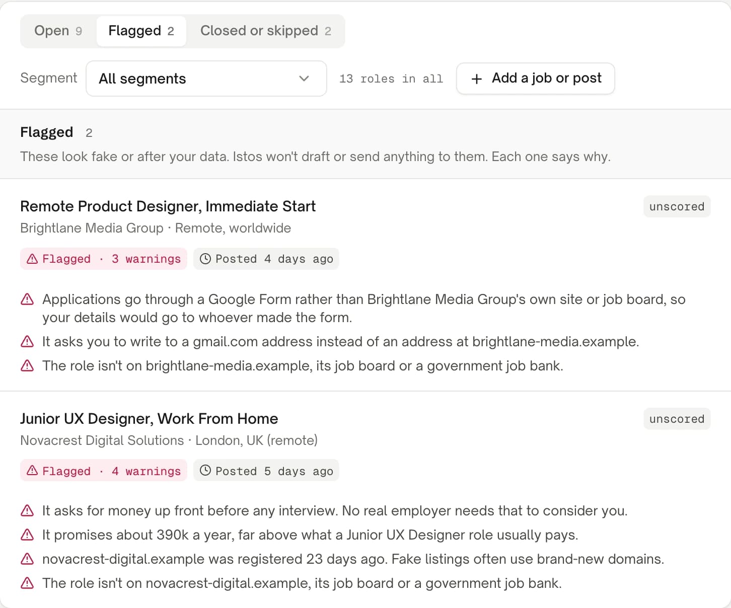The image size is (731, 608).
Task: Click the plus icon in Add a job button
Action: pyautogui.click(x=476, y=79)
